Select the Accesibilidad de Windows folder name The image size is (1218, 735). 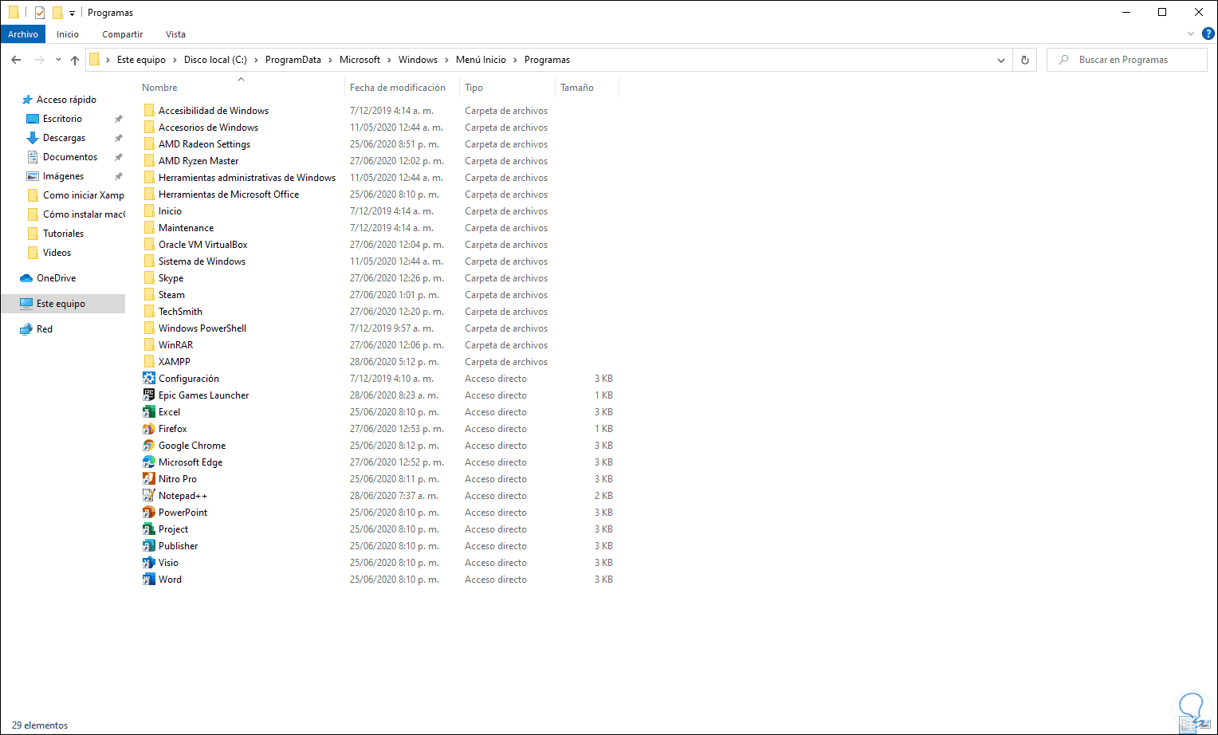pyautogui.click(x=214, y=111)
